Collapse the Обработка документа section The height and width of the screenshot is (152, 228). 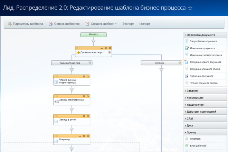(205, 35)
